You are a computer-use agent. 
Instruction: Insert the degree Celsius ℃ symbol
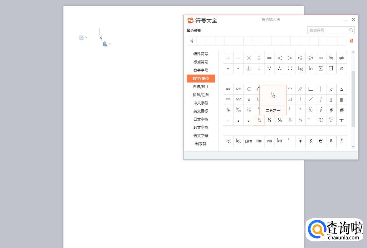pyautogui.click(x=321, y=120)
